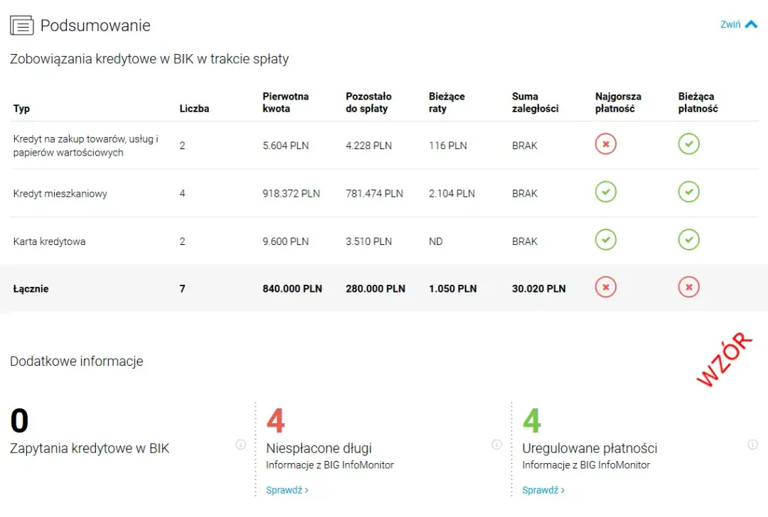The height and width of the screenshot is (517, 768).
Task: Open info icon next to Uregulowane płatności
Action: click(x=752, y=445)
